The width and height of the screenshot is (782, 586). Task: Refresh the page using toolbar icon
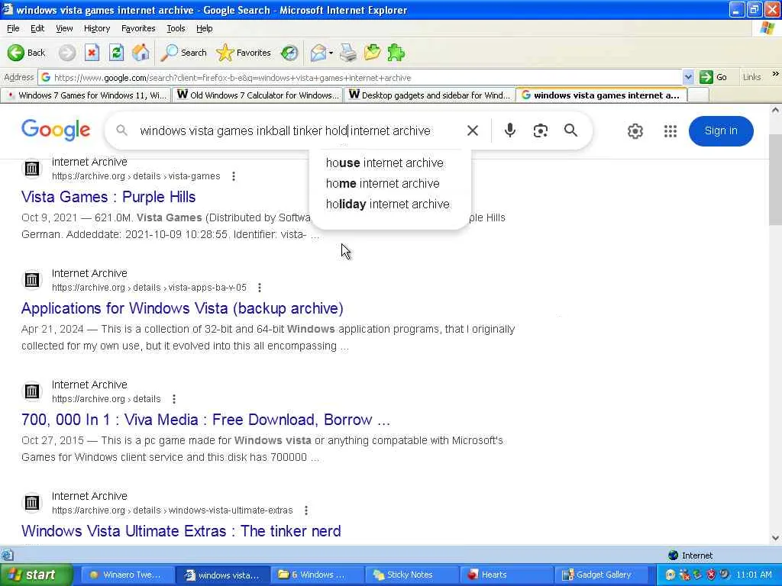coord(116,53)
